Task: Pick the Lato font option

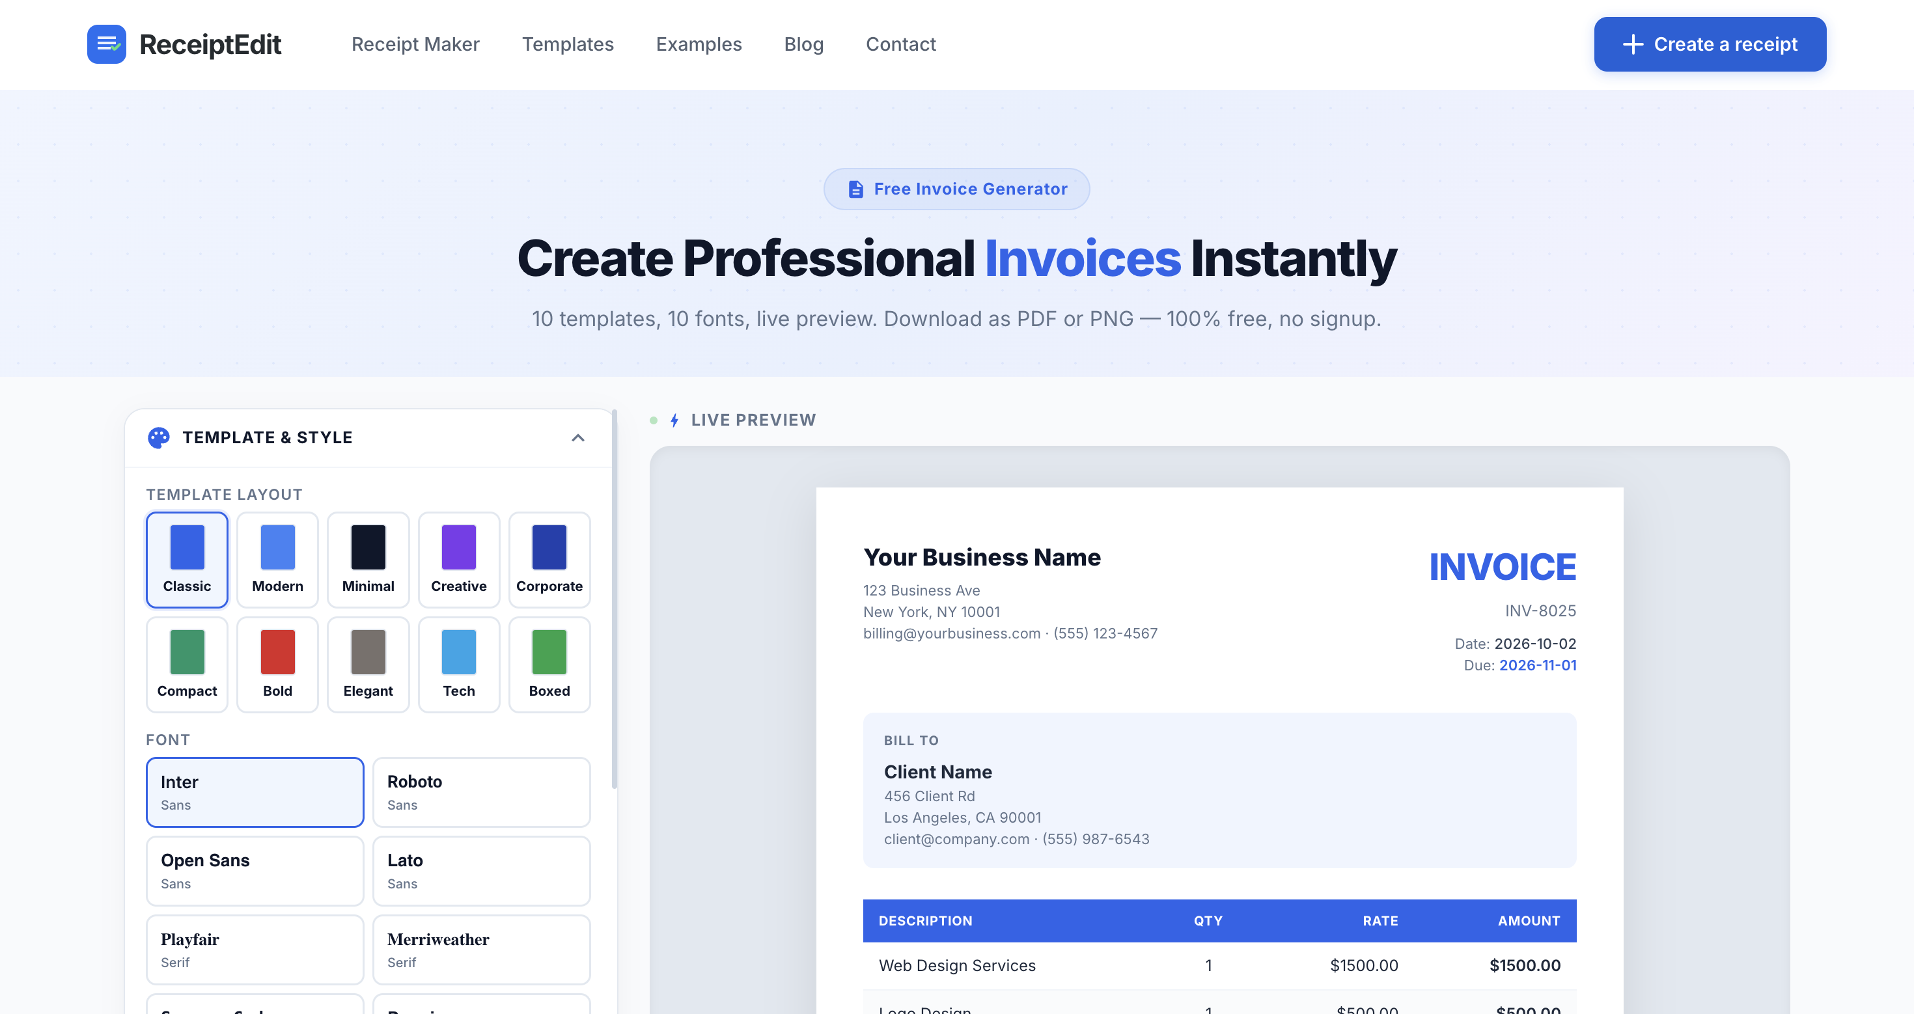Action: click(x=482, y=871)
